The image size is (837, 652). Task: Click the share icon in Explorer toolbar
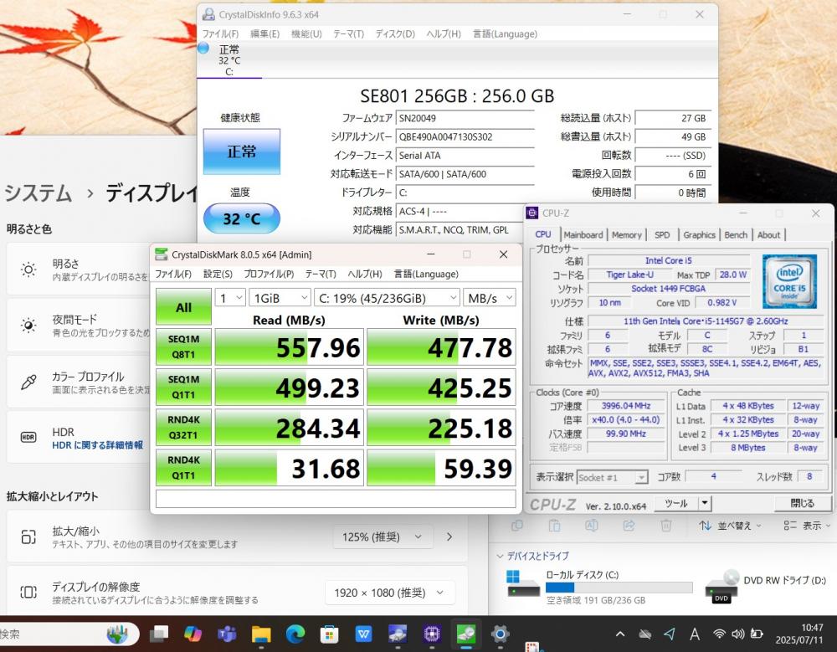tap(629, 526)
